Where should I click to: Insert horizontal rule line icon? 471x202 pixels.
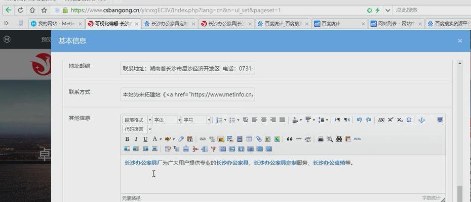[x=299, y=139]
